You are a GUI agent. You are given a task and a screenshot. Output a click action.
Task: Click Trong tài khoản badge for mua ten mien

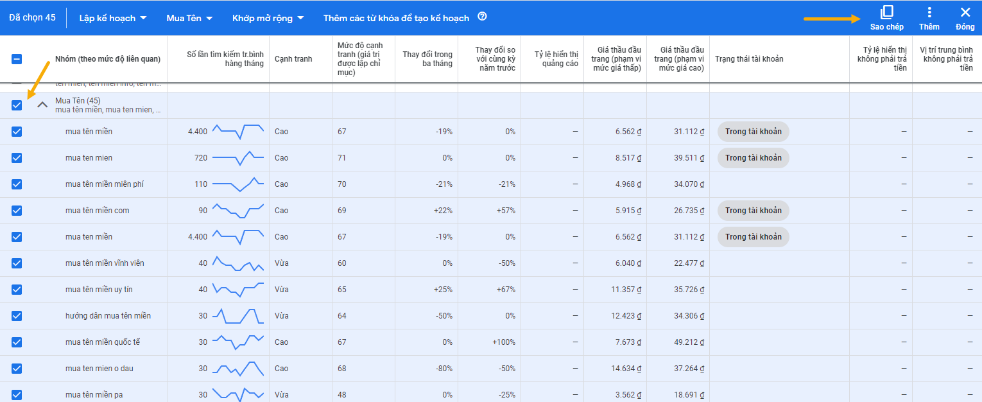click(753, 158)
